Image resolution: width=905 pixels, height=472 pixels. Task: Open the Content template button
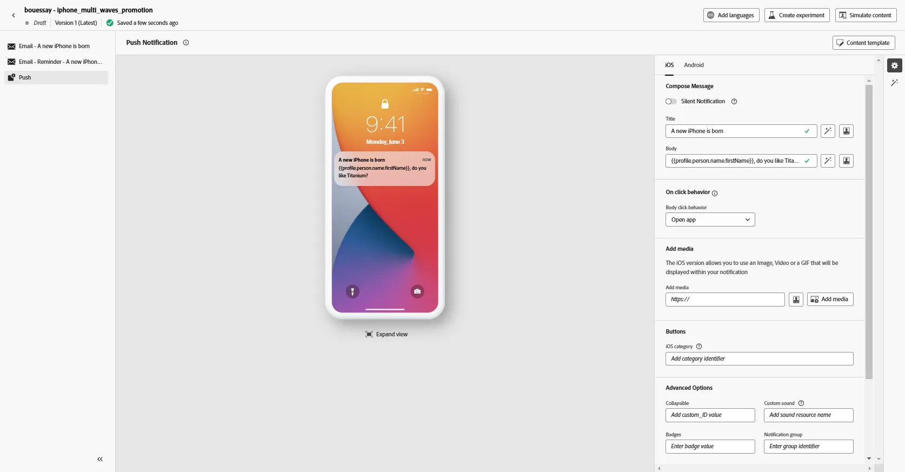click(863, 43)
